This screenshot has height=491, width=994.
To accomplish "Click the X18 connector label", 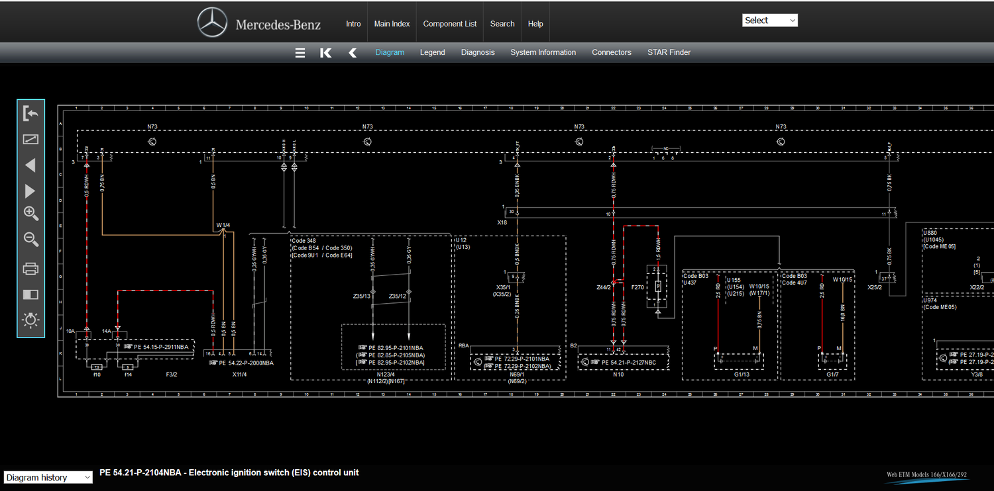I will 502,223.
